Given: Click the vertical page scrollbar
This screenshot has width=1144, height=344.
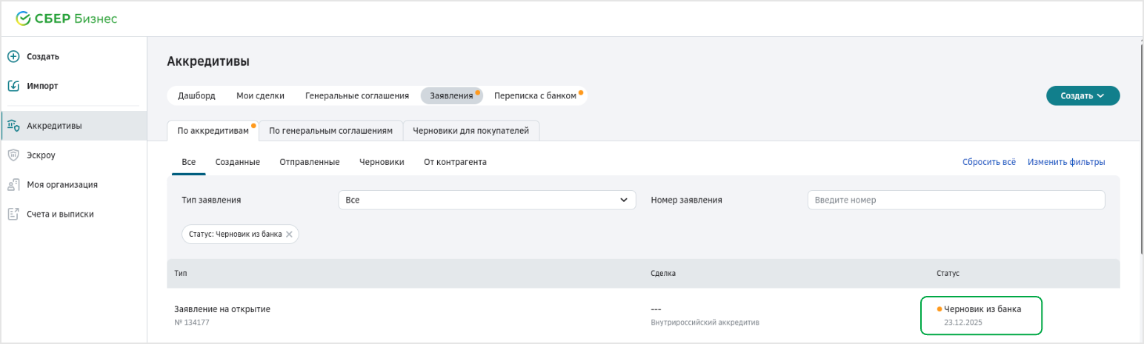Looking at the screenshot, I should (x=1140, y=148).
